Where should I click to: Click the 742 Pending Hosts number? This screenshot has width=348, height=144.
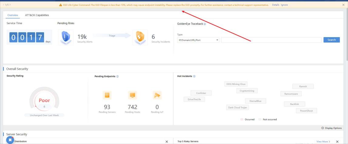click(132, 107)
